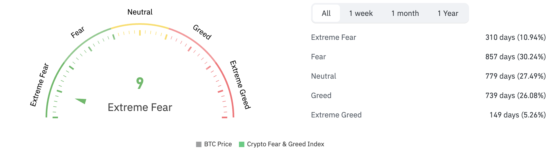The width and height of the screenshot is (551, 153).
Task: Click the curved "Extreme Greed" gauge label
Action: [x=240, y=85]
